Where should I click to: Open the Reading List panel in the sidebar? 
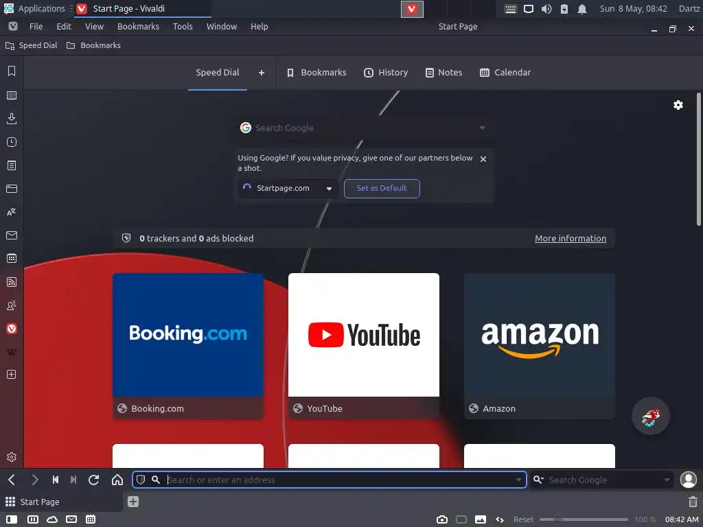[12, 95]
